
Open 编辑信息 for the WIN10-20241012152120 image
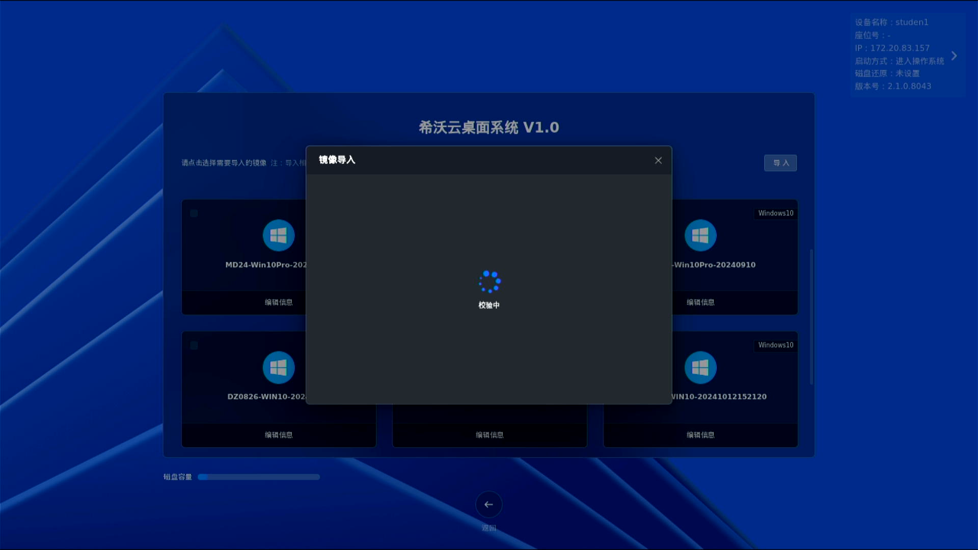(x=700, y=435)
